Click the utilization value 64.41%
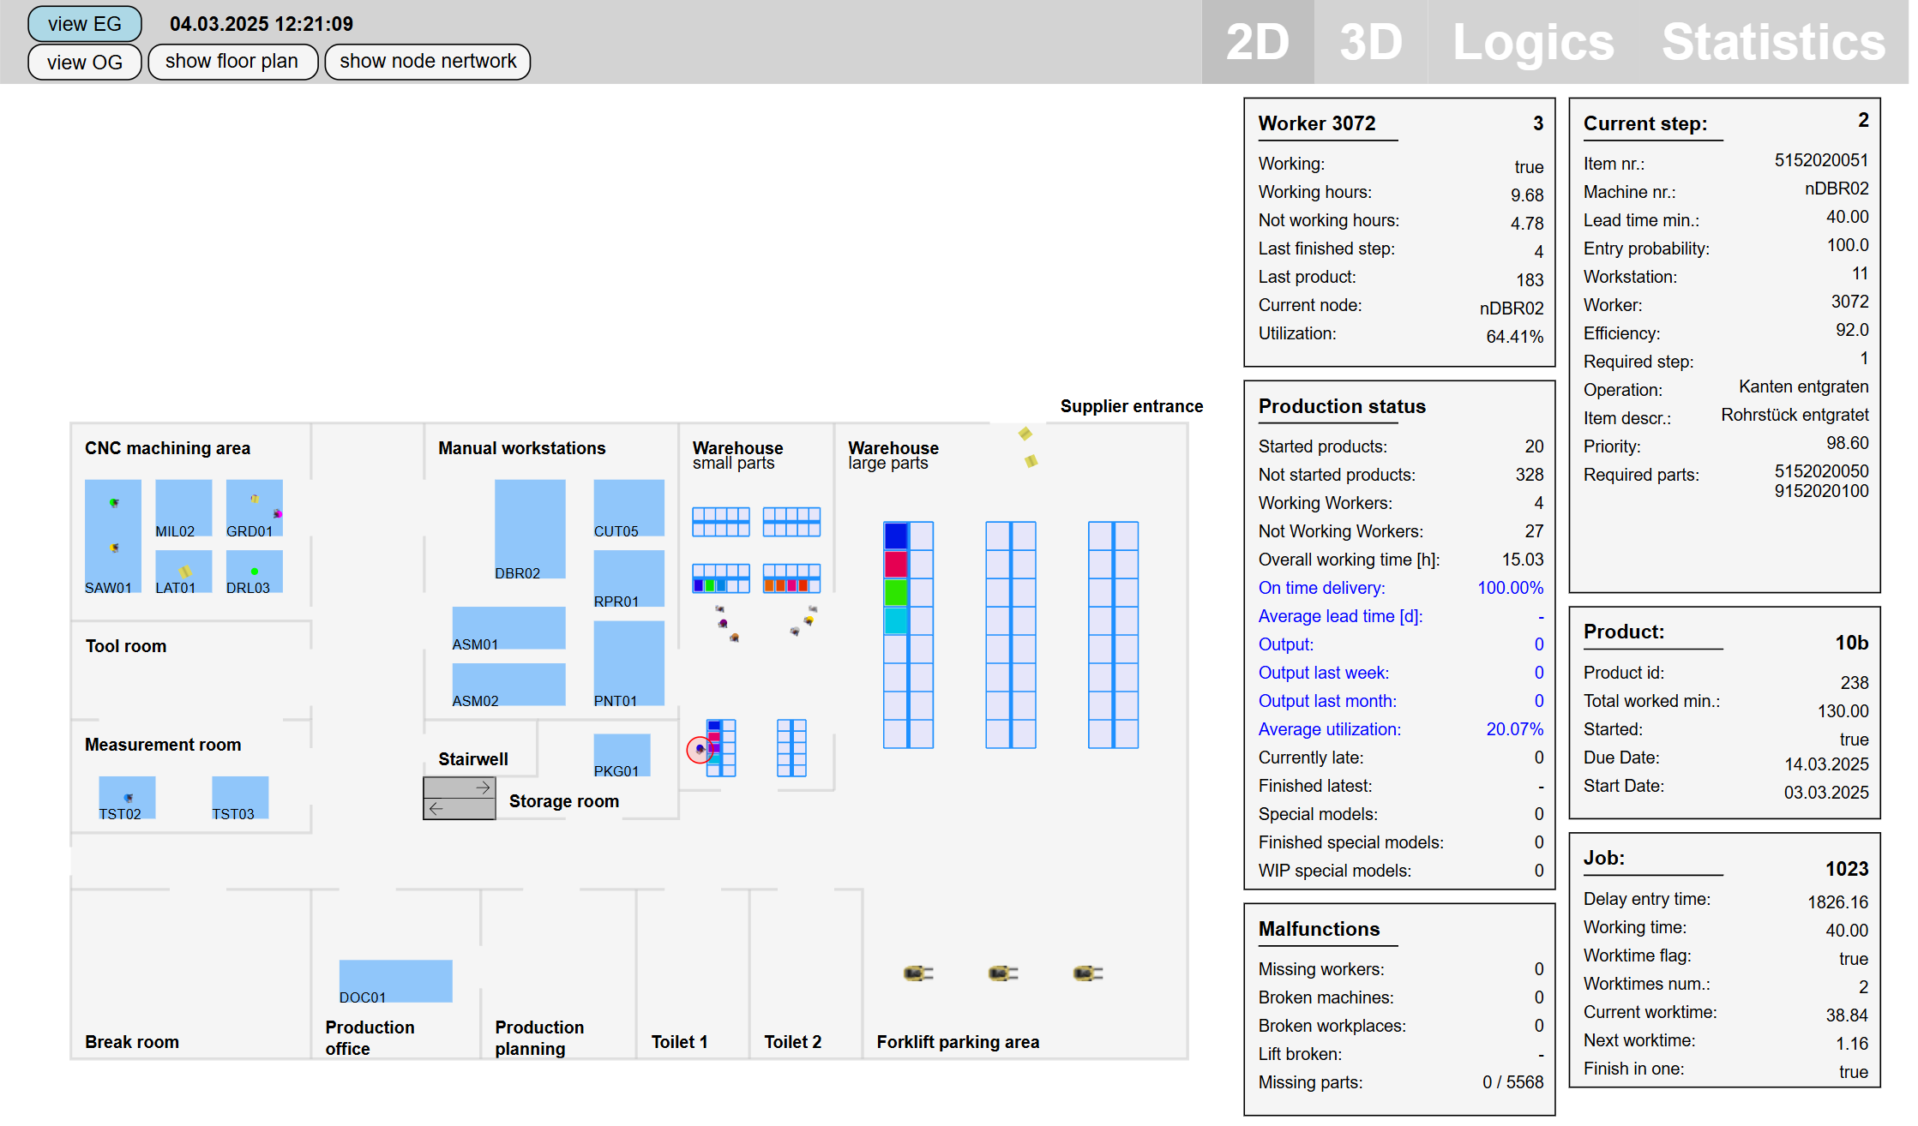Image resolution: width=1918 pixels, height=1126 pixels. [1514, 337]
